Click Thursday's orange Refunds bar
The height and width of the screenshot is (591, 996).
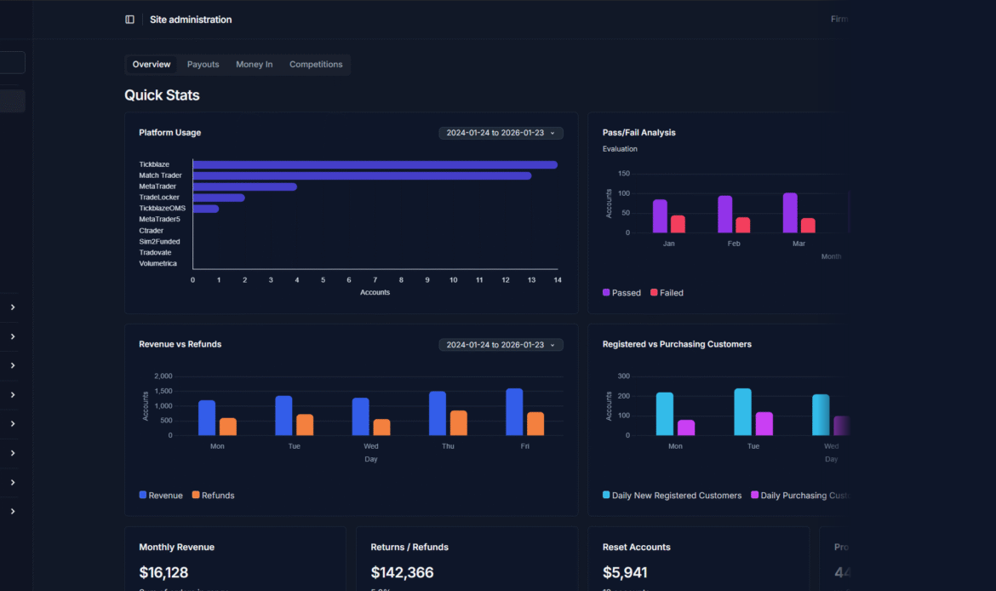pyautogui.click(x=459, y=422)
